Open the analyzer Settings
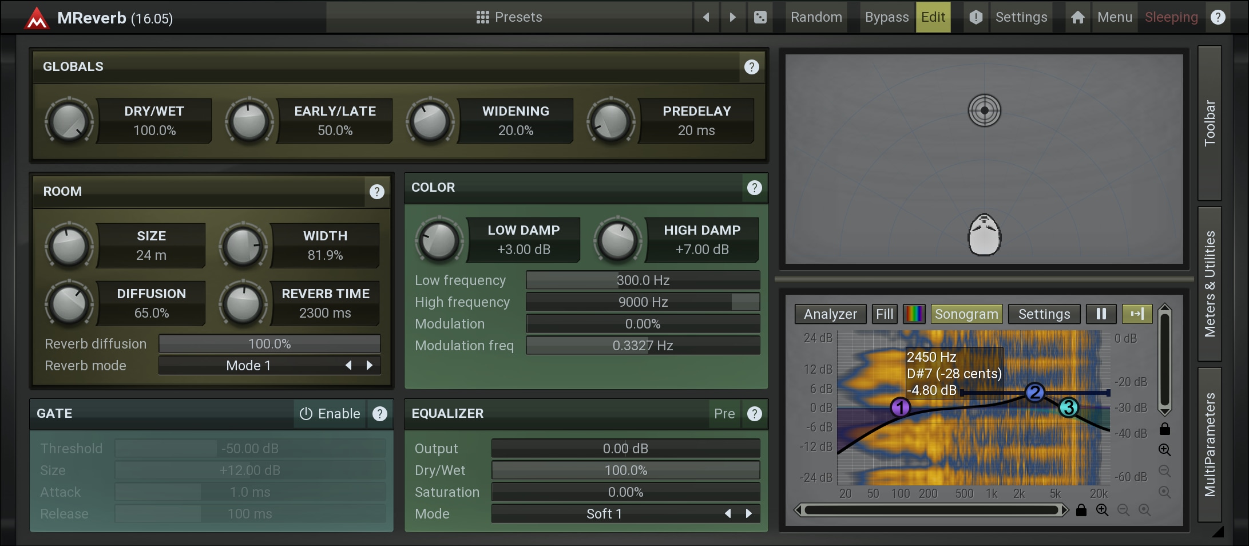 (x=1044, y=314)
